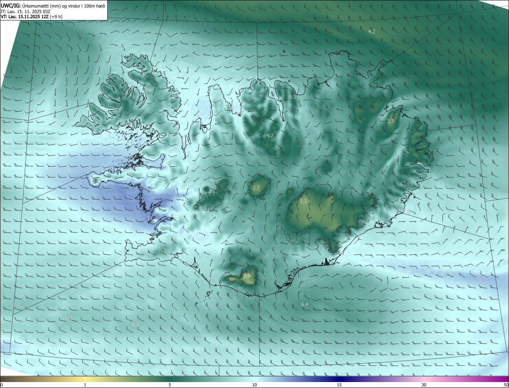Select the 11.3 value near the eastern edge
Viewport: 509px width, 388px height.
click(x=481, y=278)
